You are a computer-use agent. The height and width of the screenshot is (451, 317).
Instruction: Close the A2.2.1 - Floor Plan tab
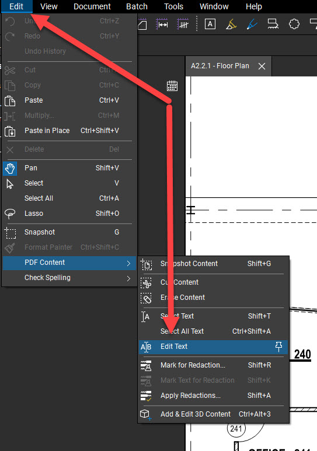coord(262,66)
